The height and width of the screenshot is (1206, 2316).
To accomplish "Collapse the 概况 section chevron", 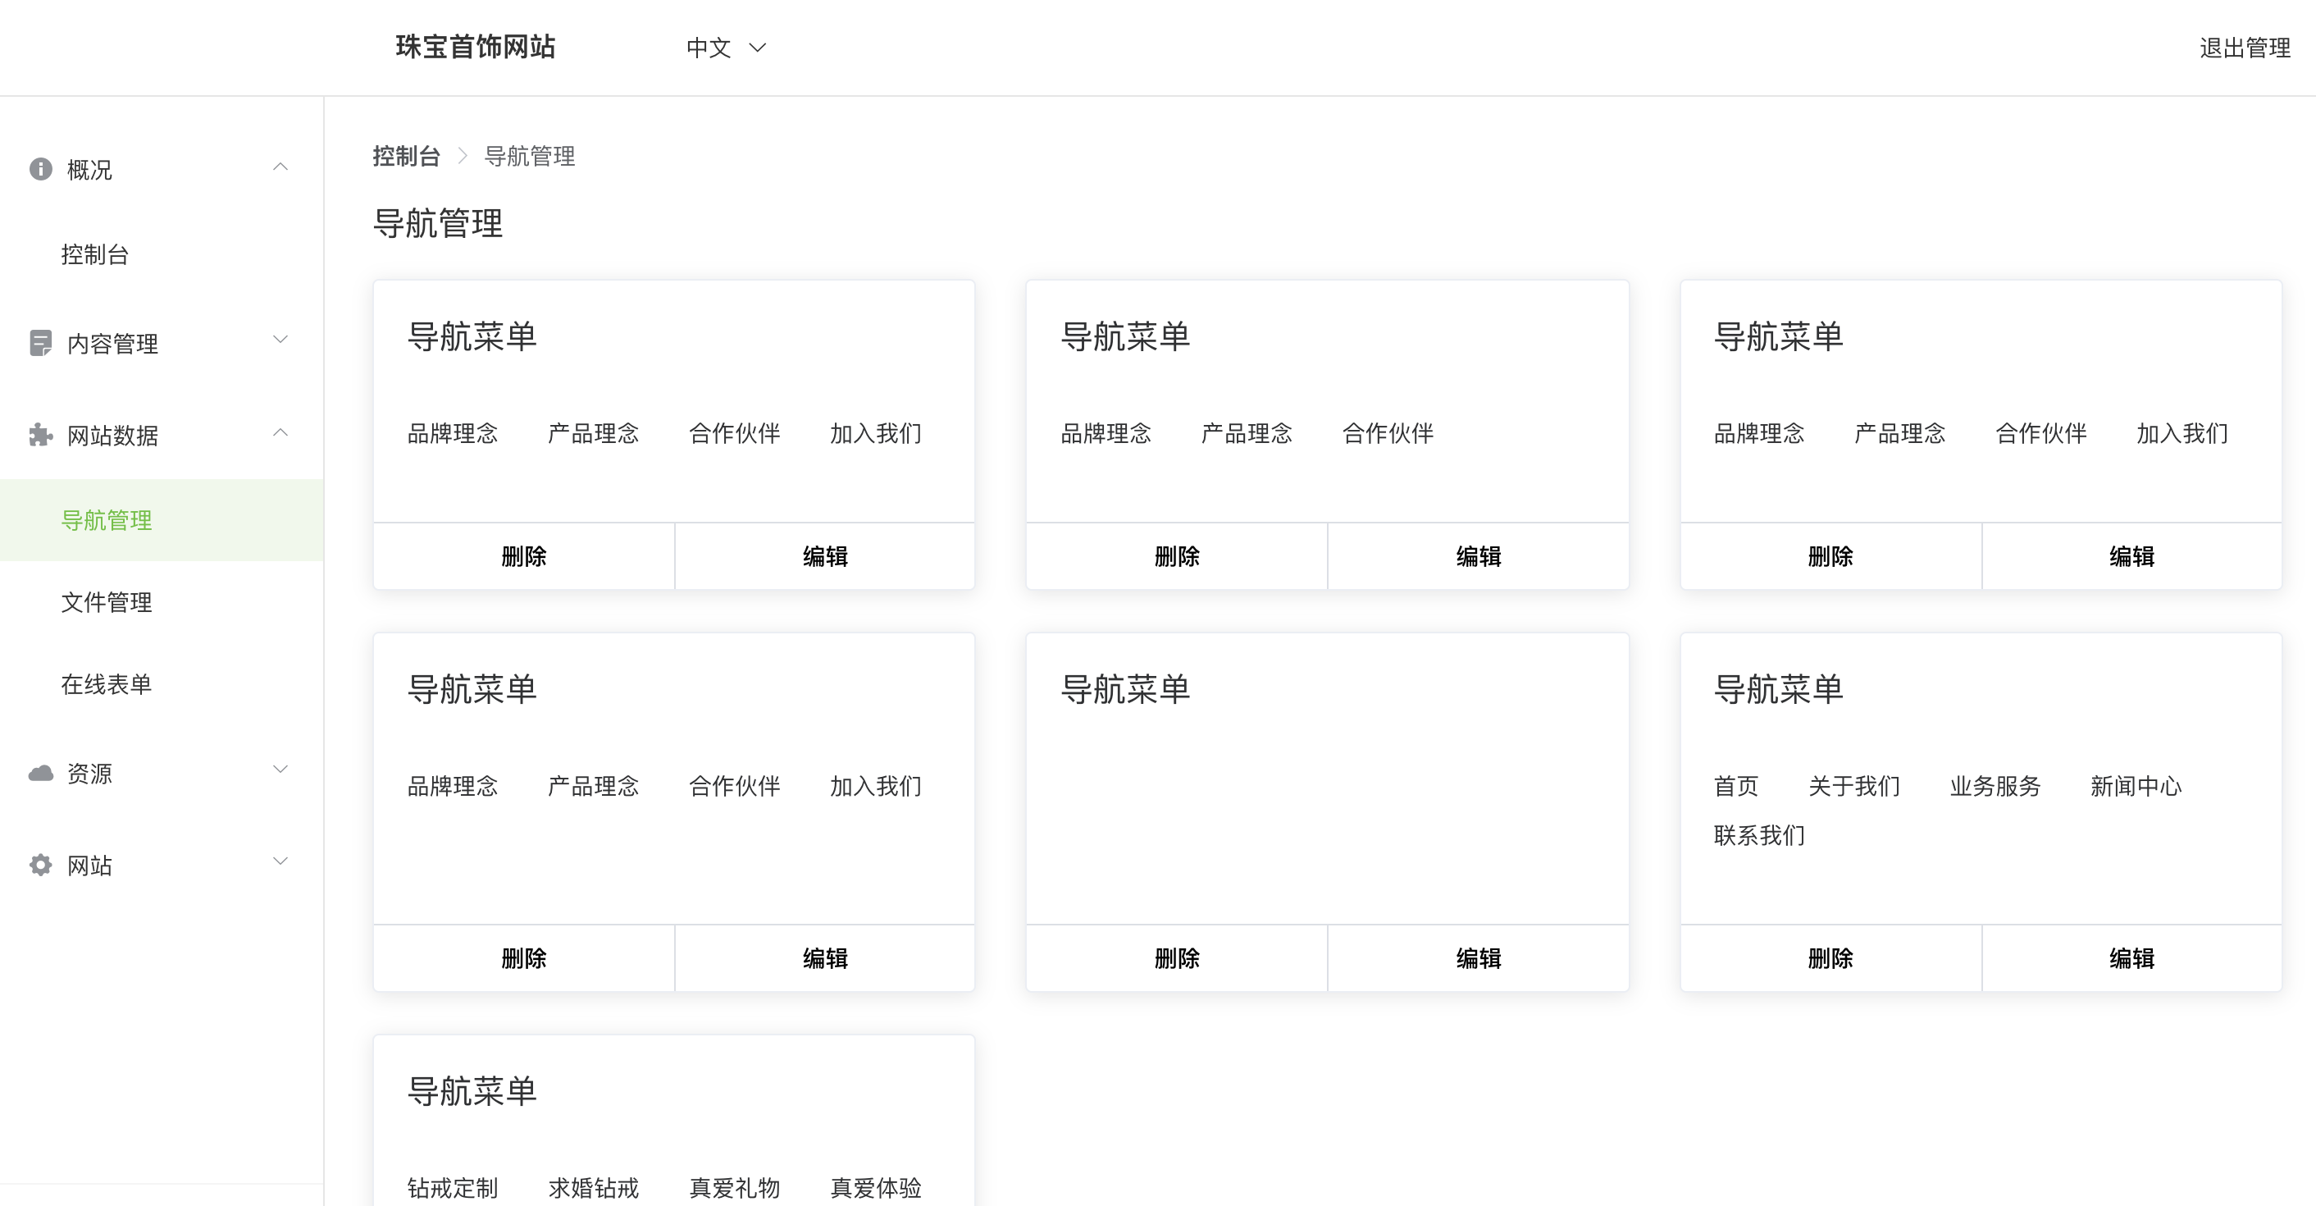I will pyautogui.click(x=280, y=167).
